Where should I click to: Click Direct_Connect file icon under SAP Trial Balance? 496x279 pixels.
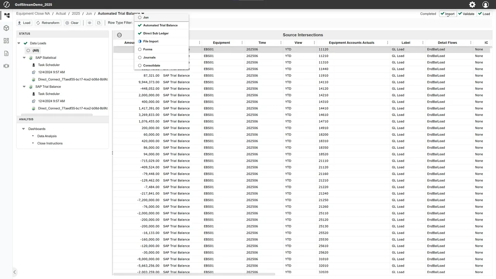point(34,108)
